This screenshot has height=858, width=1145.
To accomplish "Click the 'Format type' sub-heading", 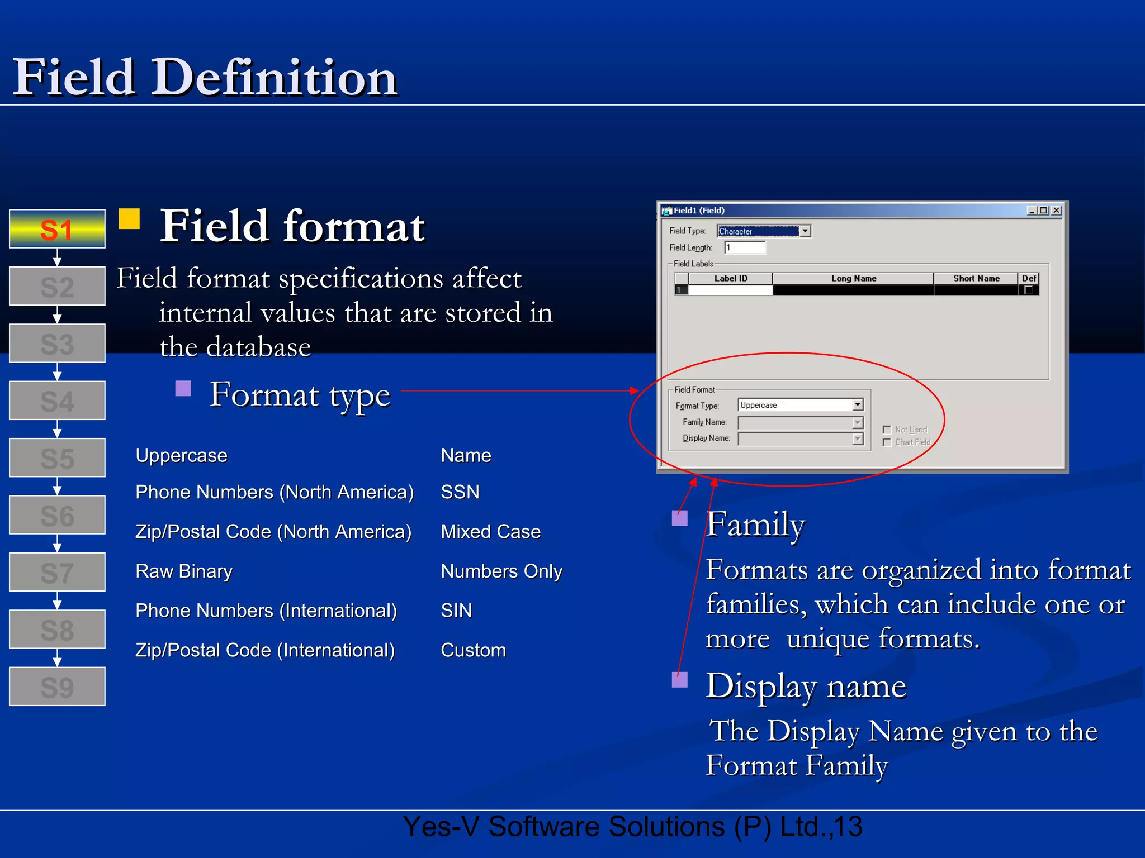I will [x=300, y=395].
